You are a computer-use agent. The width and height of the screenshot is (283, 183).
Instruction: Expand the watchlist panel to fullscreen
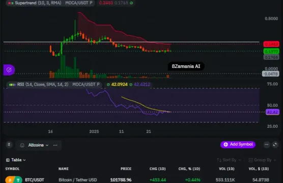(275, 144)
